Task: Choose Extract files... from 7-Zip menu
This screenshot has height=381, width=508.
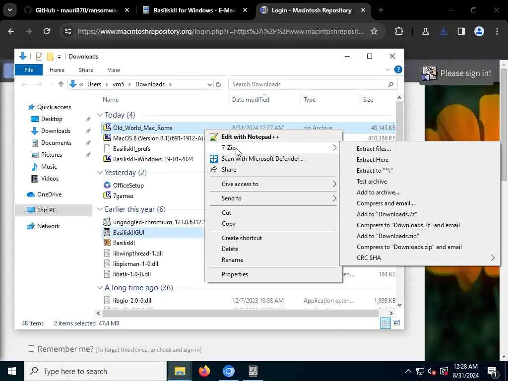Action: 374,149
